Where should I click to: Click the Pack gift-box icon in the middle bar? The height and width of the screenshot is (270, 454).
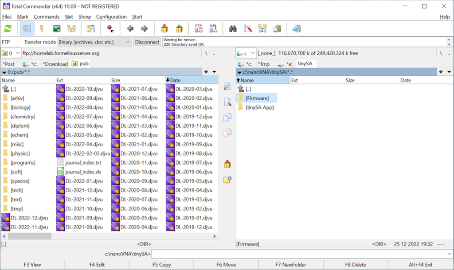pyautogui.click(x=227, y=164)
